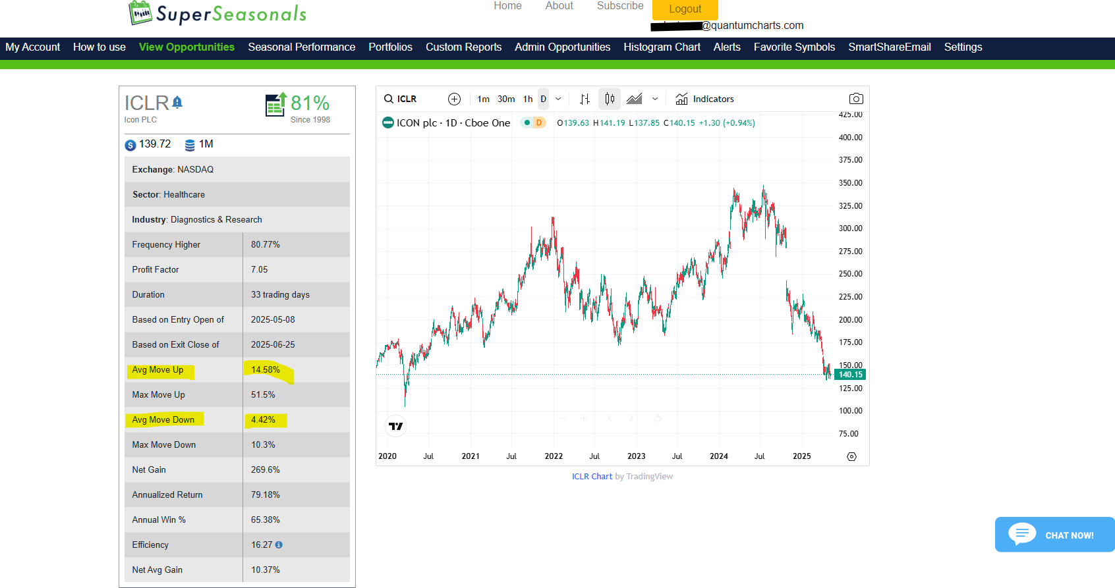Click the entry date 2025-05-08

click(x=273, y=319)
